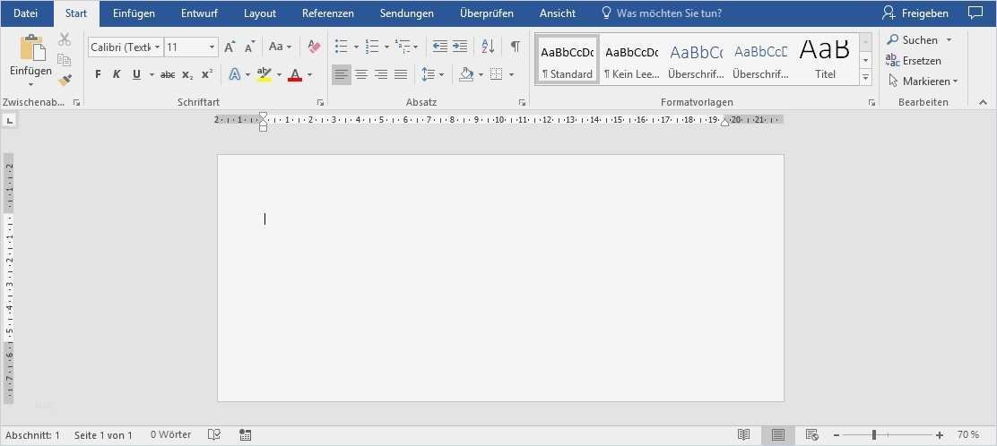Switch to Web Layout view icon
Image resolution: width=997 pixels, height=446 pixels.
pos(812,435)
